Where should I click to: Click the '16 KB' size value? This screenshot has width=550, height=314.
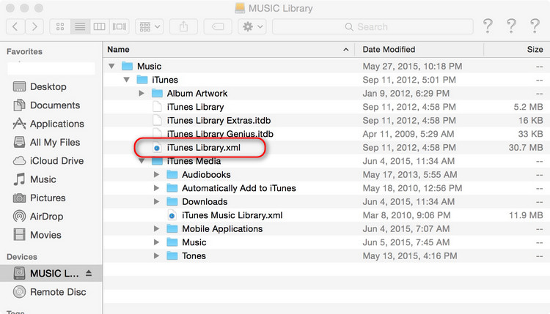531,121
